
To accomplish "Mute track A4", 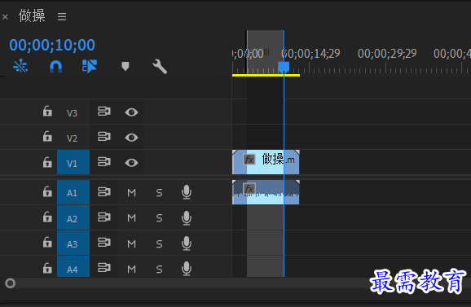I will pos(131,269).
